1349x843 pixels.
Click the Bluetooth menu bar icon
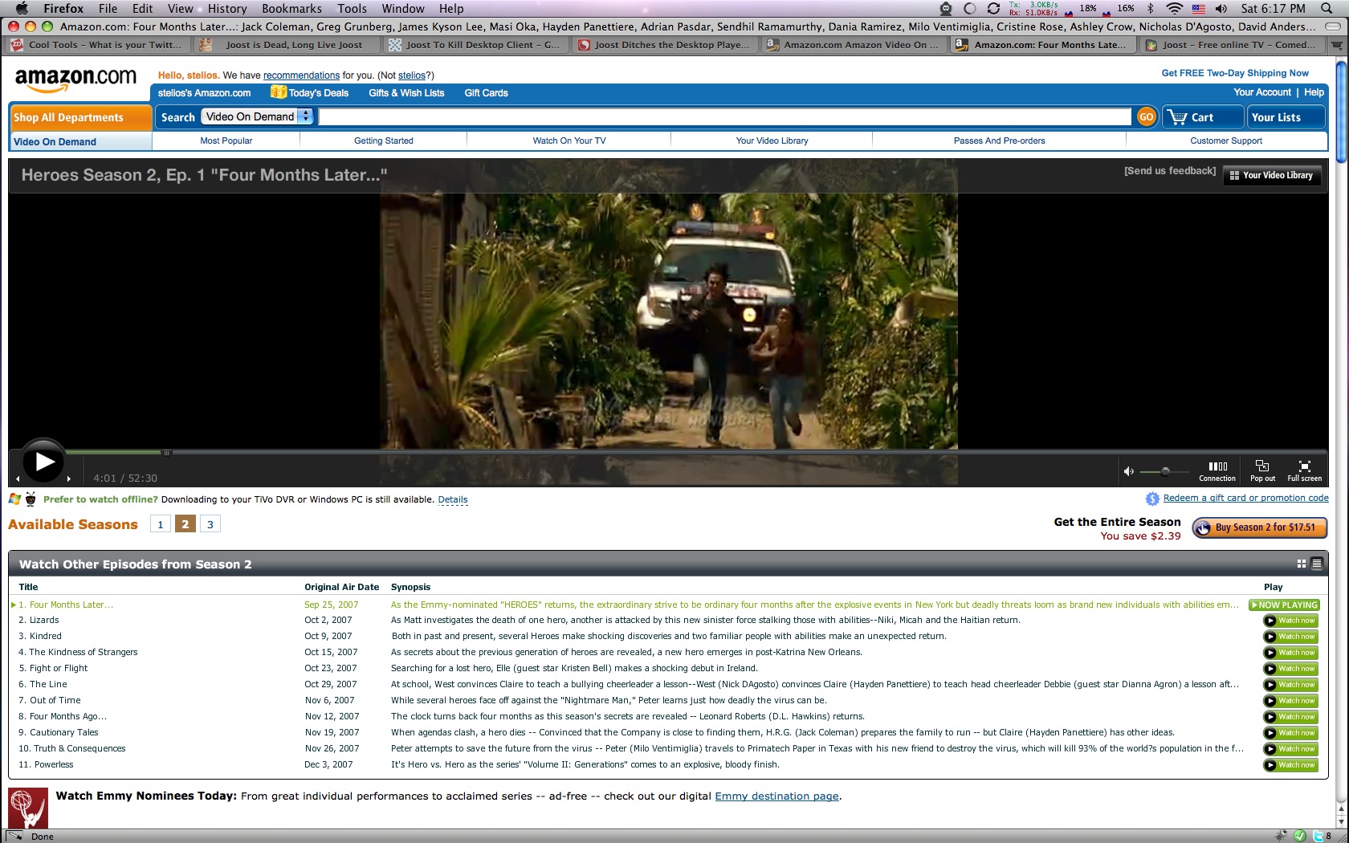tap(1150, 8)
